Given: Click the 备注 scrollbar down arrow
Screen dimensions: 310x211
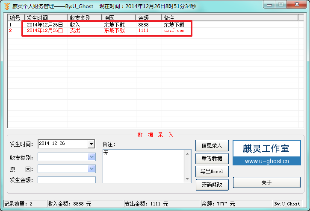Looking at the screenshot, I should coord(187,179).
